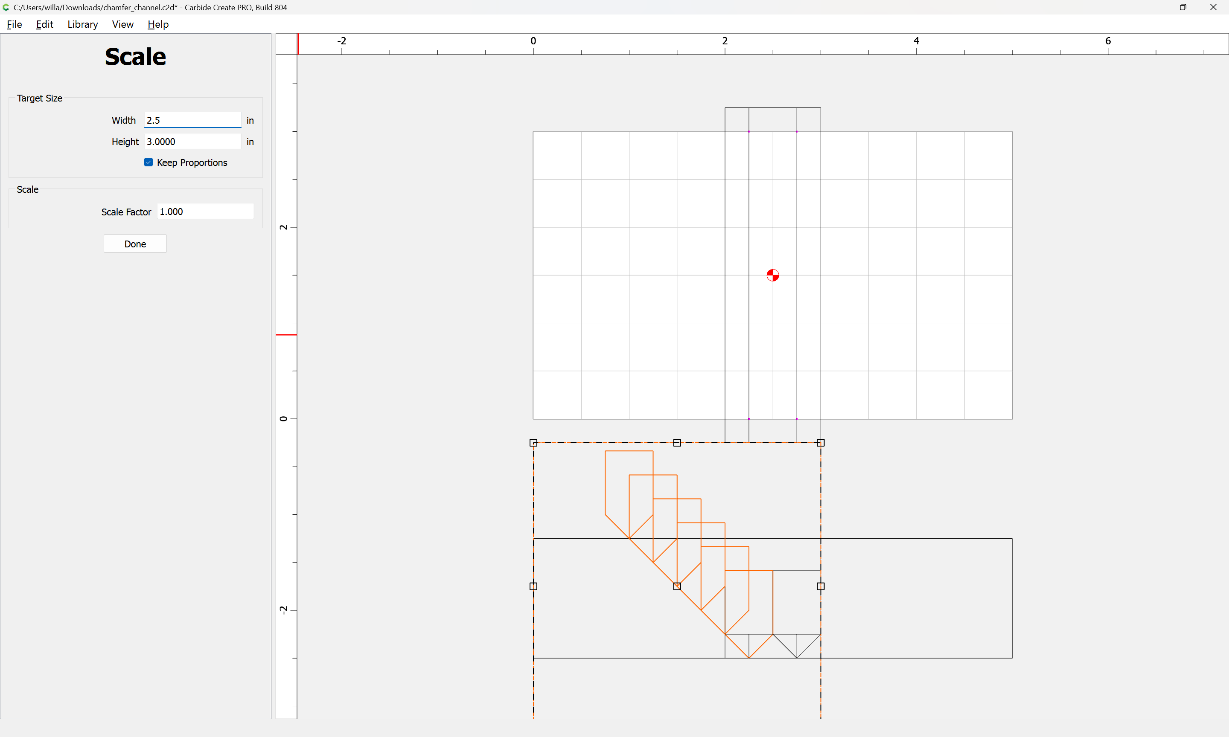Image resolution: width=1229 pixels, height=737 pixels.
Task: Click the top-middle selection resize handle
Action: click(x=677, y=442)
